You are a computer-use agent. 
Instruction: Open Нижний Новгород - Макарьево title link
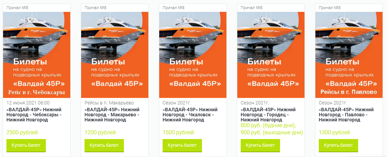coord(112,115)
